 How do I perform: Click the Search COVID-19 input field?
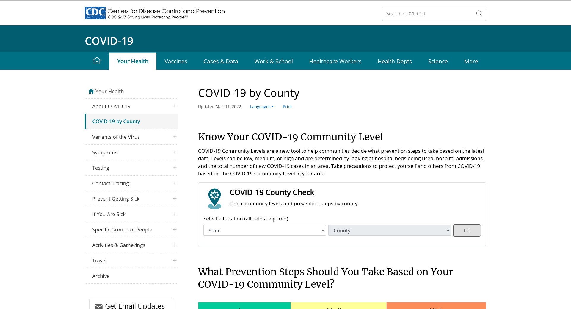pyautogui.click(x=428, y=14)
